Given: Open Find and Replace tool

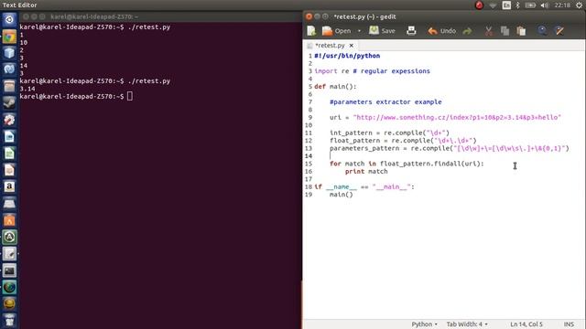Looking at the screenshot, I should point(559,31).
